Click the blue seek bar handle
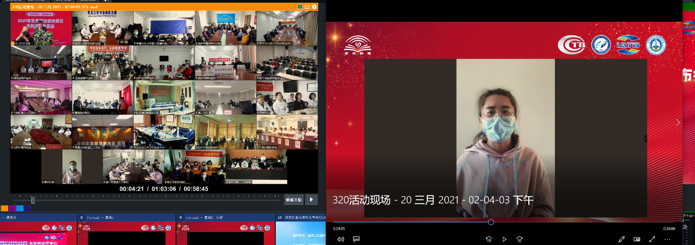695x245 pixels. pos(491,222)
